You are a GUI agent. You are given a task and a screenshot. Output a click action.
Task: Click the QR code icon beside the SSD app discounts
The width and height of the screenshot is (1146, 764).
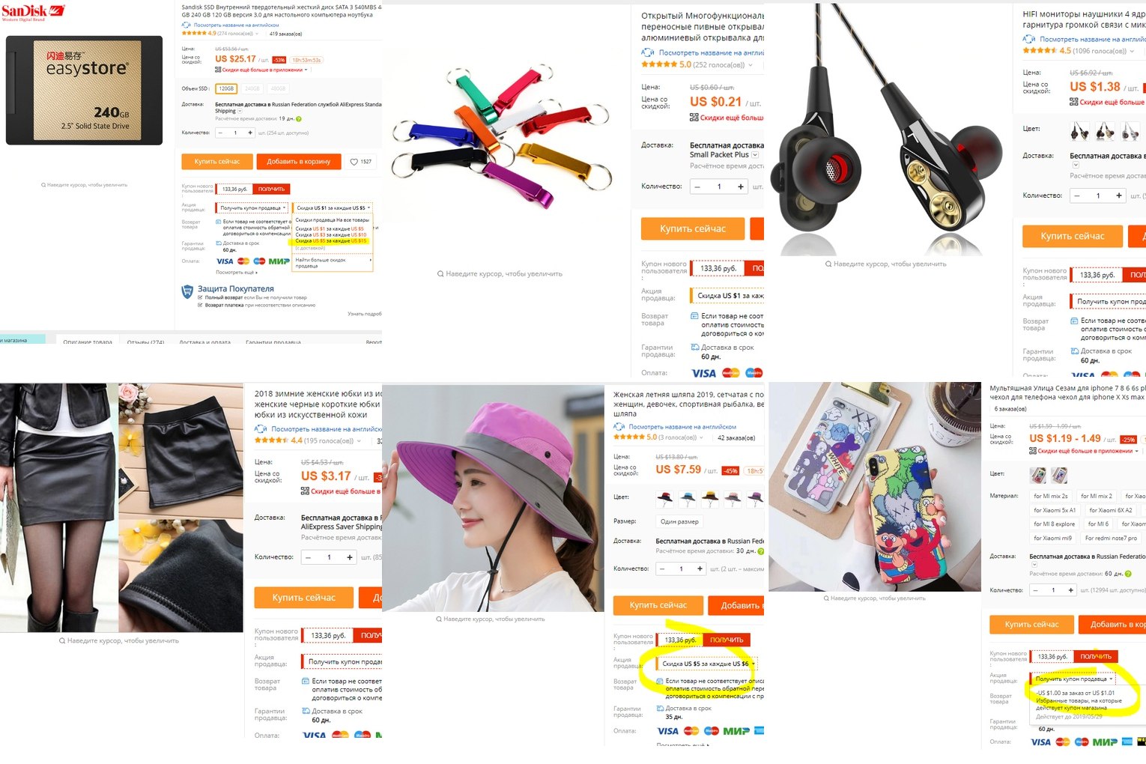click(218, 70)
